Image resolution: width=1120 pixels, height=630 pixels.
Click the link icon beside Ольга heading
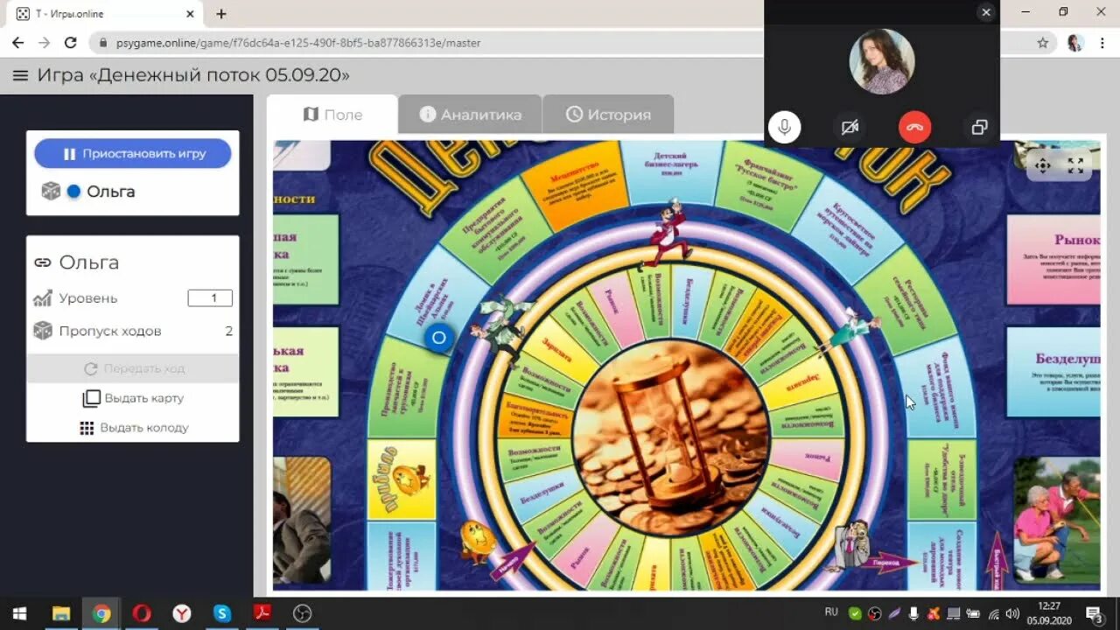coord(43,262)
